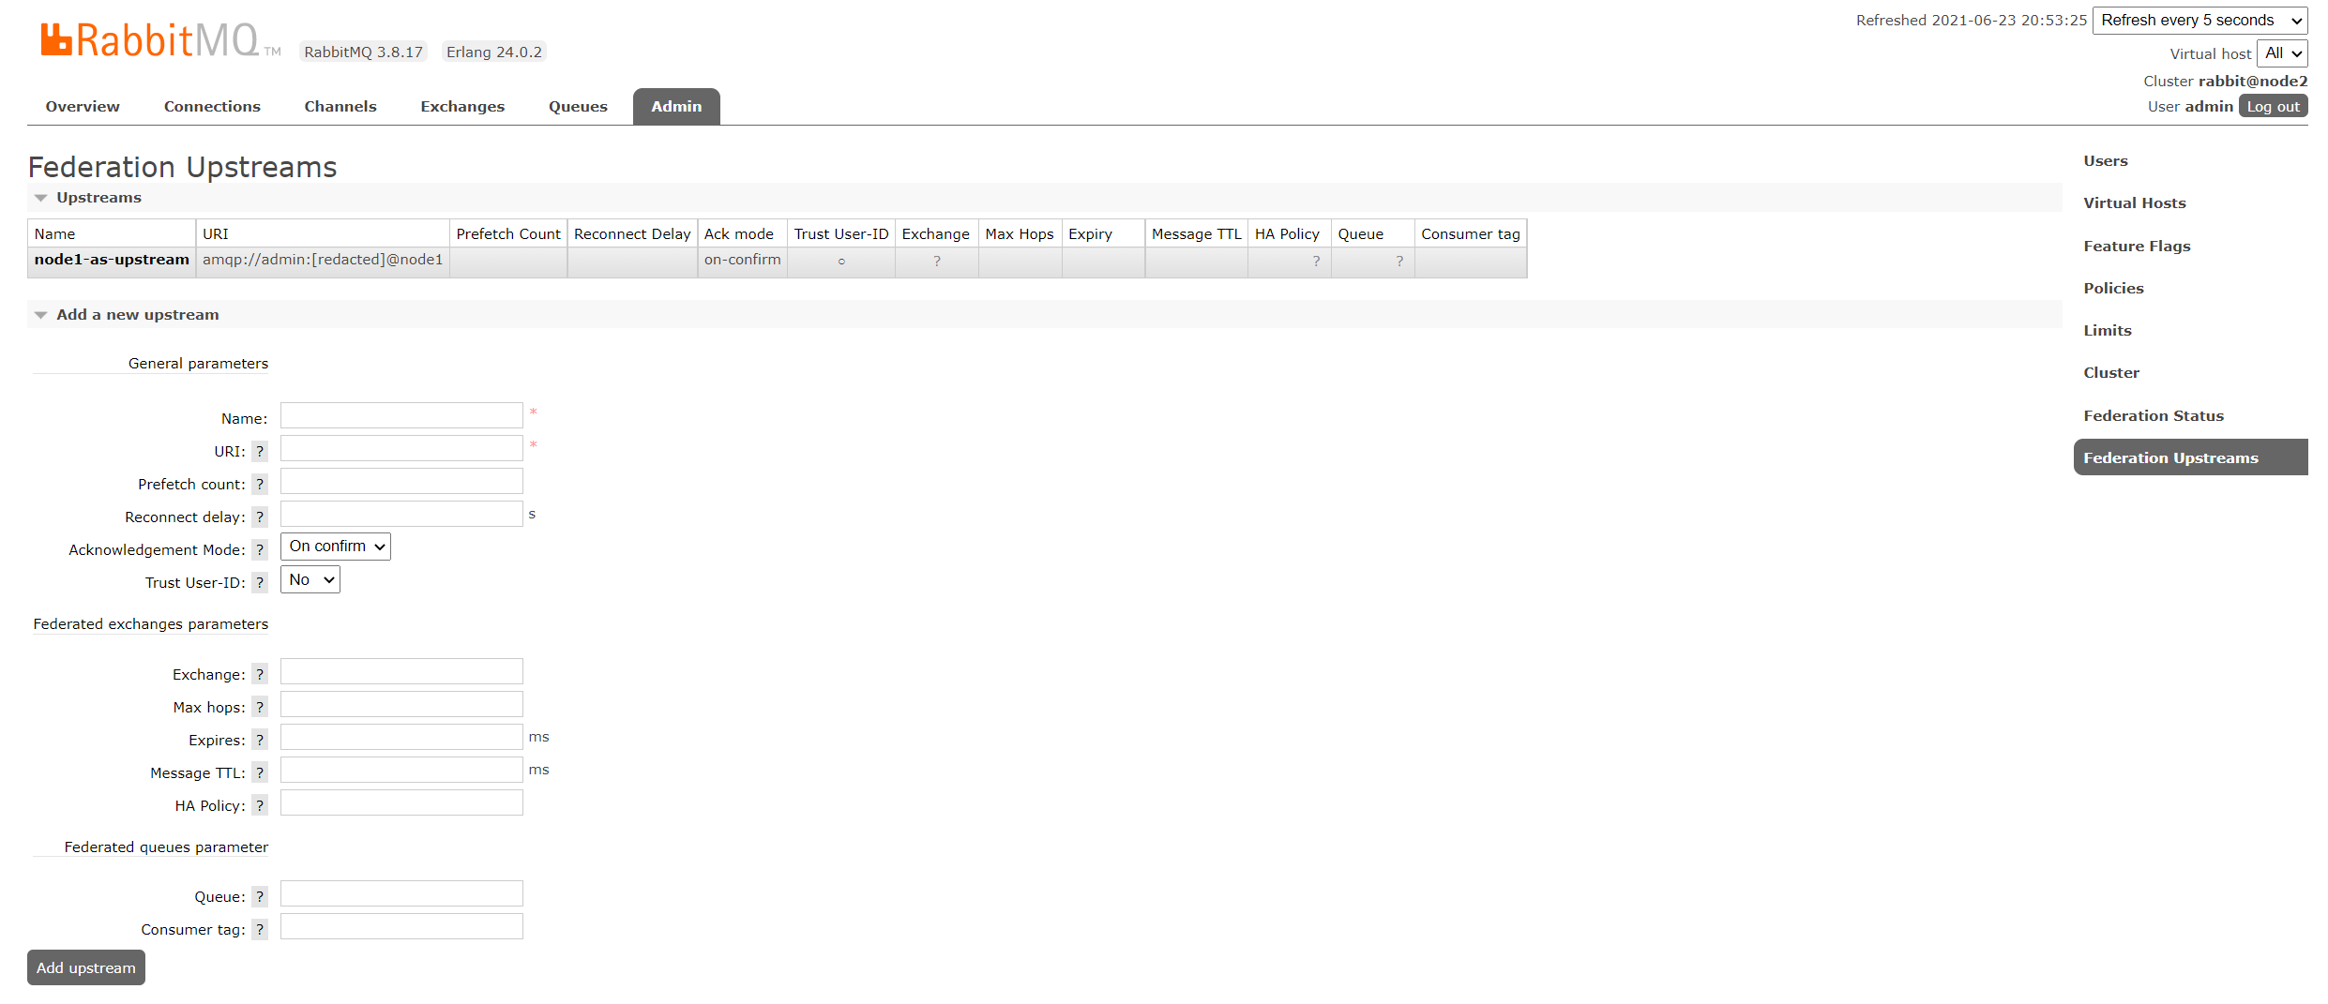Go to the Queues tab

(578, 107)
